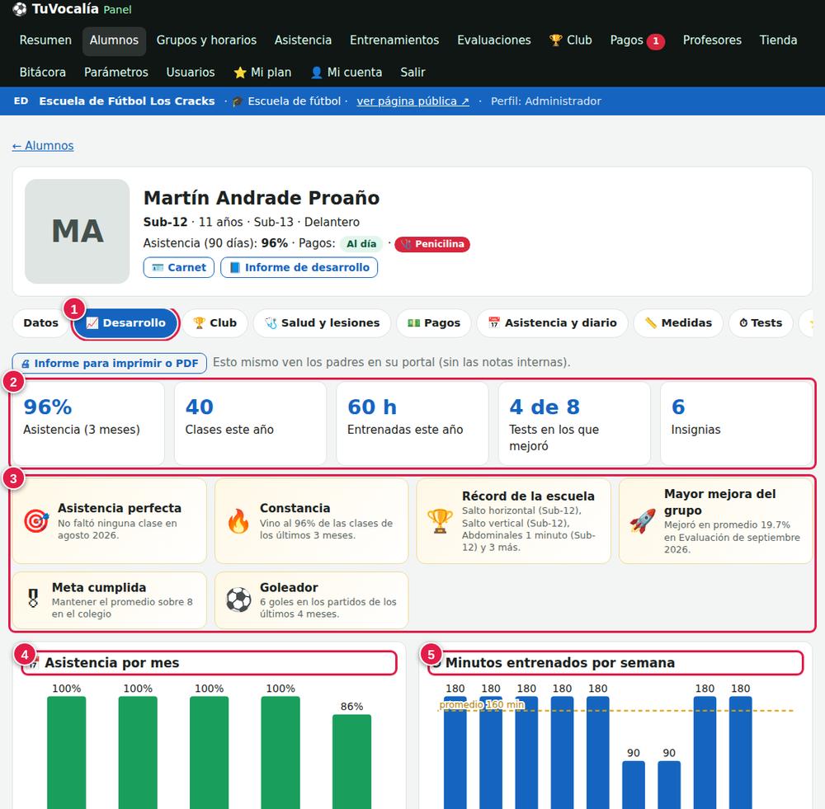Viewport: 825px width, 809px height.
Task: Click the ID card icon on Carnet button
Action: pyautogui.click(x=158, y=268)
